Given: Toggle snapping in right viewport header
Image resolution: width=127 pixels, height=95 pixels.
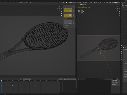Looking at the screenshot, I should pos(97,3).
